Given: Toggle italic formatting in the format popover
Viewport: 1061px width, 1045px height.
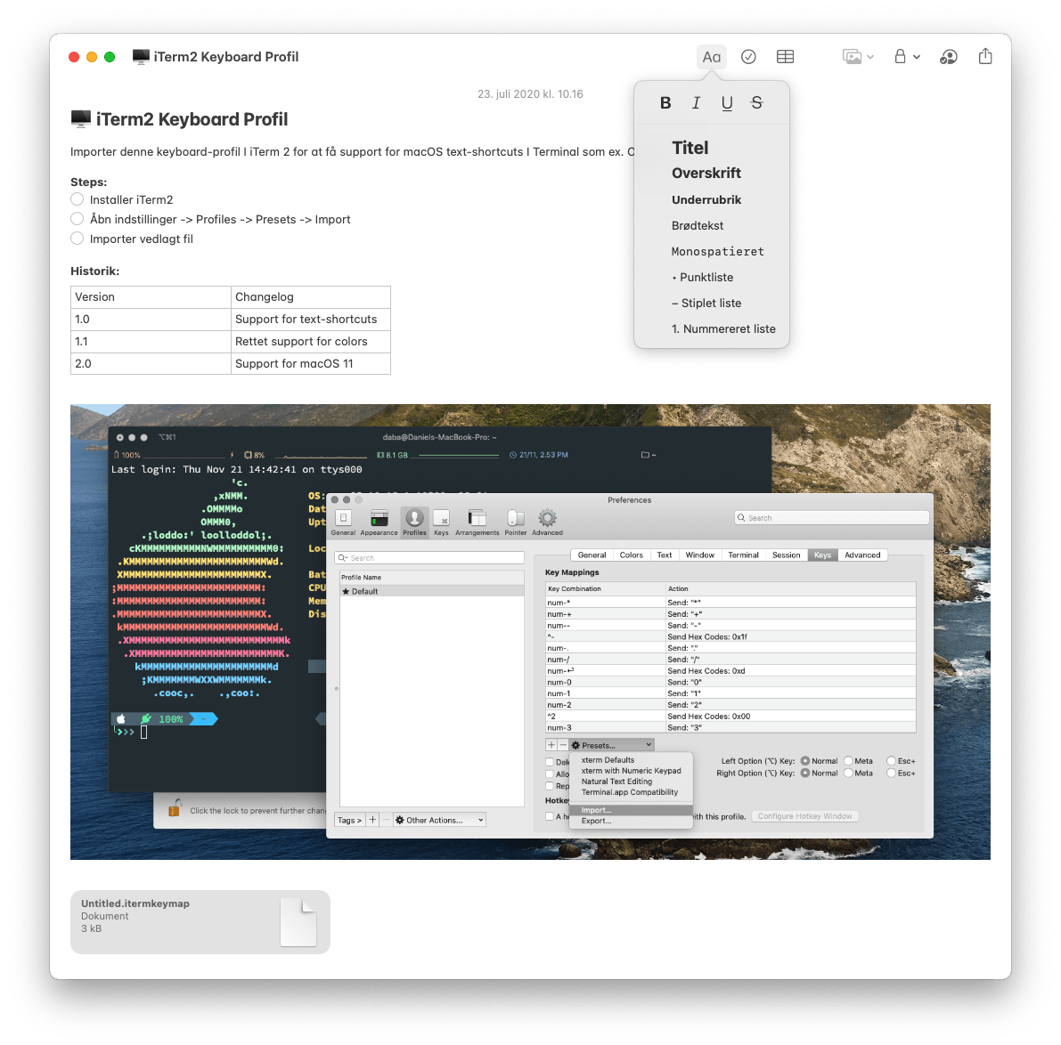Looking at the screenshot, I should click(696, 102).
